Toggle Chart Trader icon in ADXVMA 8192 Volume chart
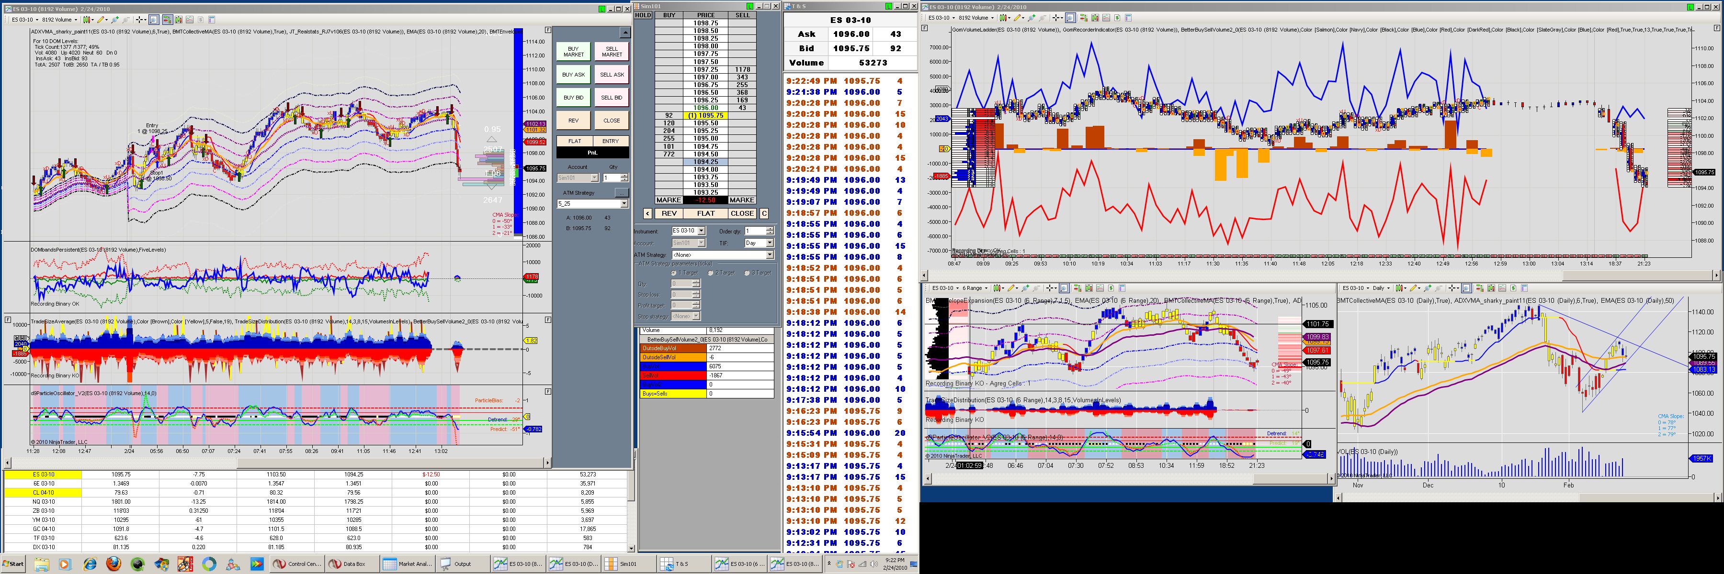Screen dimensions: 1724x574 [x=167, y=20]
